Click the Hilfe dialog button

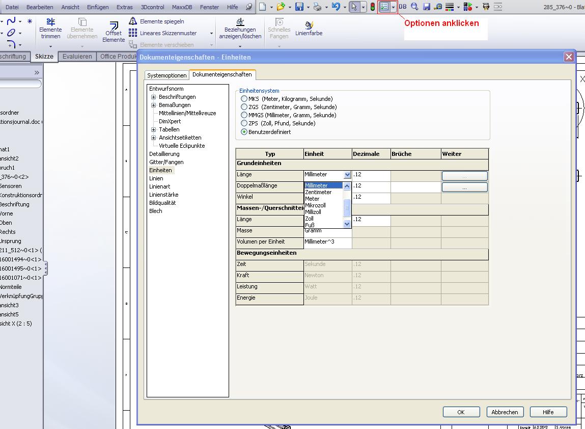(548, 412)
